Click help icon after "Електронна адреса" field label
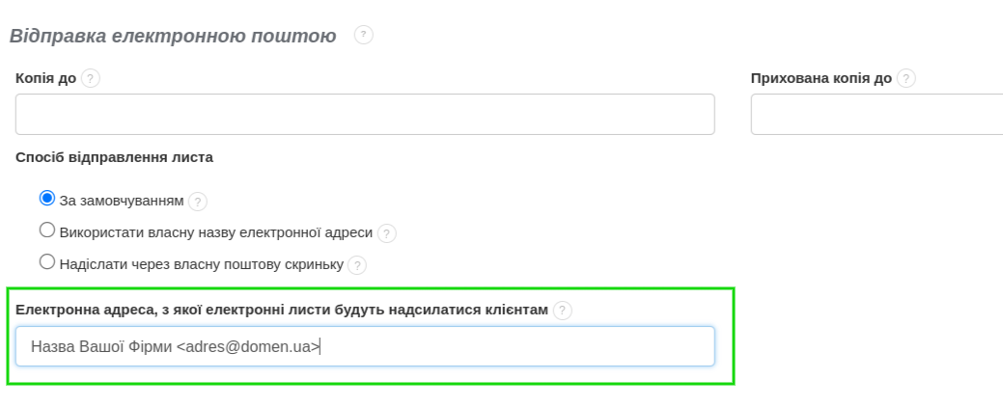 [563, 311]
